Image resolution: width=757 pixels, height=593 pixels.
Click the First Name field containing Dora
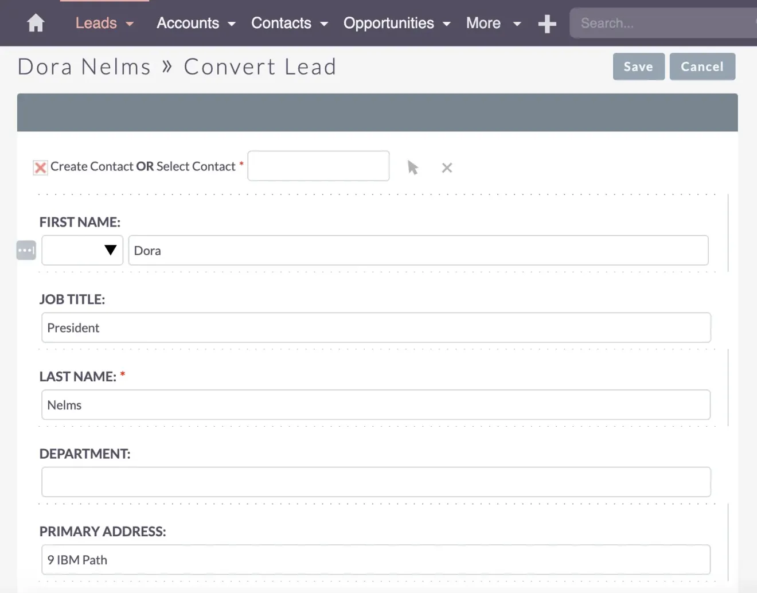(x=418, y=250)
